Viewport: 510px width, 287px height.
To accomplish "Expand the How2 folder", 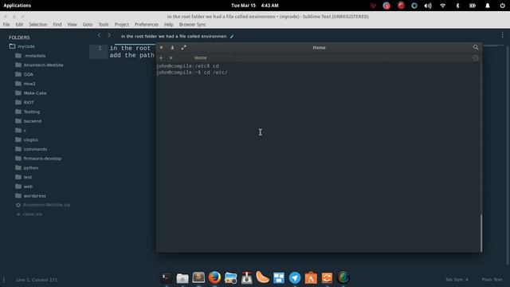I will pyautogui.click(x=29, y=84).
